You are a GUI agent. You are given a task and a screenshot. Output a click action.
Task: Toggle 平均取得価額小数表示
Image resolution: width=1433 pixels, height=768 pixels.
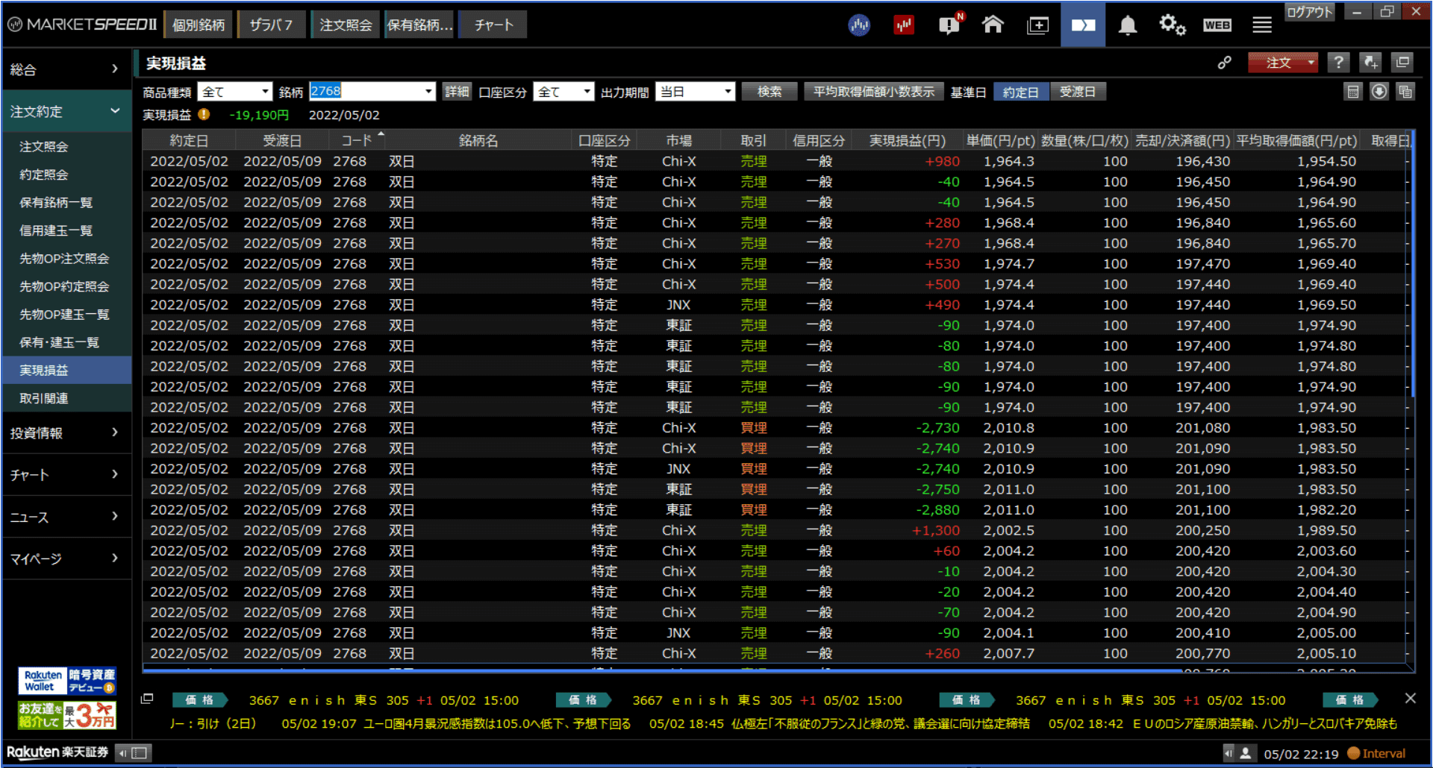point(874,92)
